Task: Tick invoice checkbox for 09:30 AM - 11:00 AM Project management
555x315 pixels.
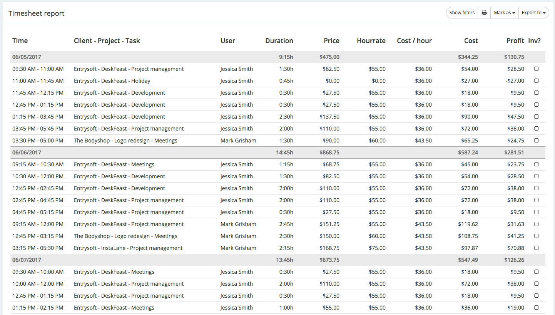Action: click(537, 69)
